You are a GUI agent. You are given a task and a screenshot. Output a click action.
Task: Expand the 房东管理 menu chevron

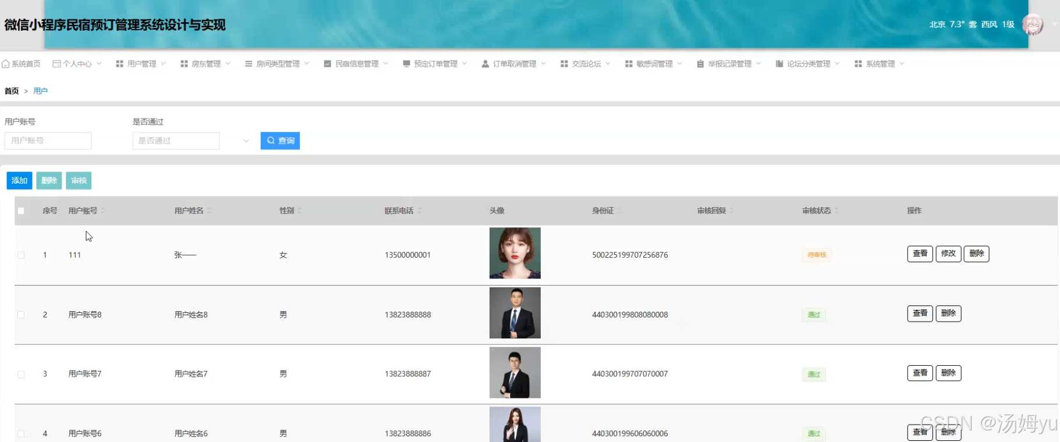(228, 64)
